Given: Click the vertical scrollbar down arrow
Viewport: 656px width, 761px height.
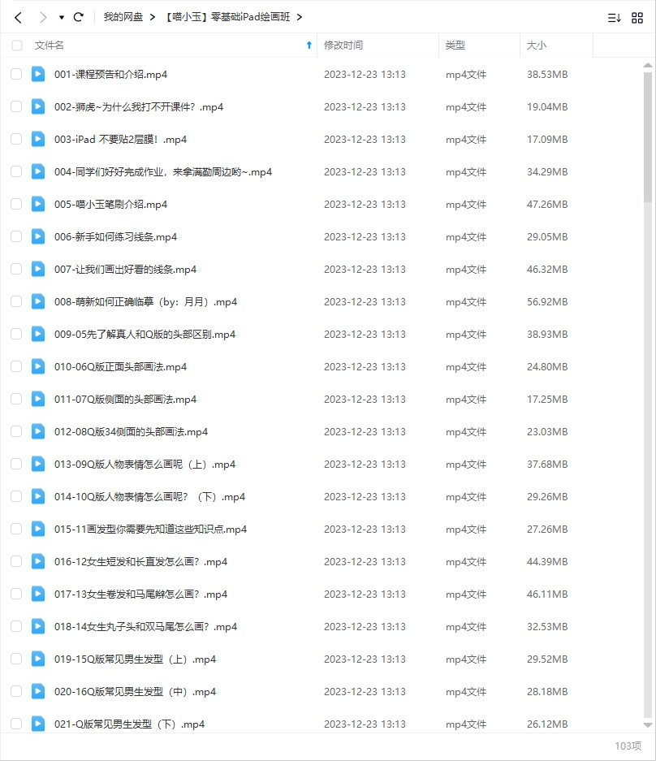Looking at the screenshot, I should [647, 725].
